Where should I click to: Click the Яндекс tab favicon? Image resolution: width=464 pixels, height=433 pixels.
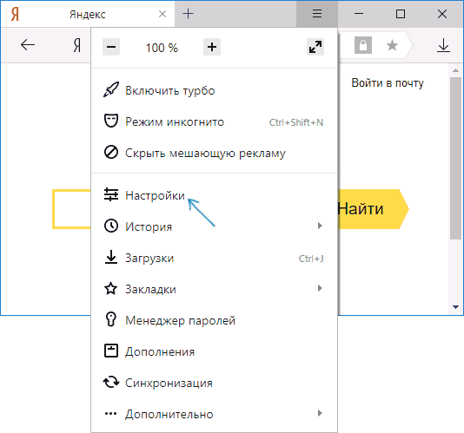click(15, 14)
